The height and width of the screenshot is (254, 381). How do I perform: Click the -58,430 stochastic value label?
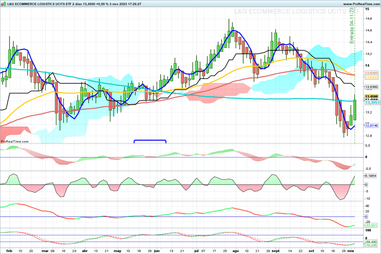tap(371, 242)
